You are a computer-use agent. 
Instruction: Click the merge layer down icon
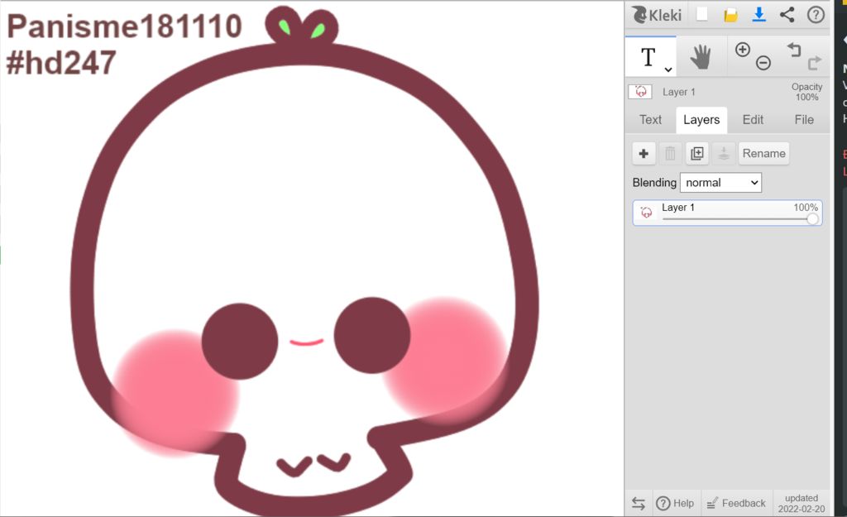point(723,153)
